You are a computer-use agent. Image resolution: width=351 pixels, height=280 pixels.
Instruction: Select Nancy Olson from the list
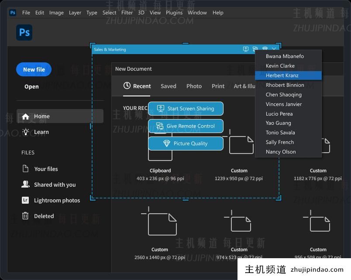(x=288, y=152)
